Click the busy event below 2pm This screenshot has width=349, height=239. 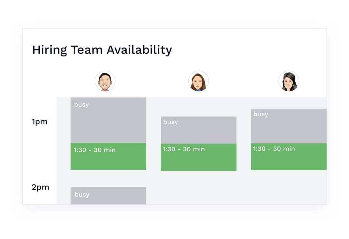click(108, 195)
